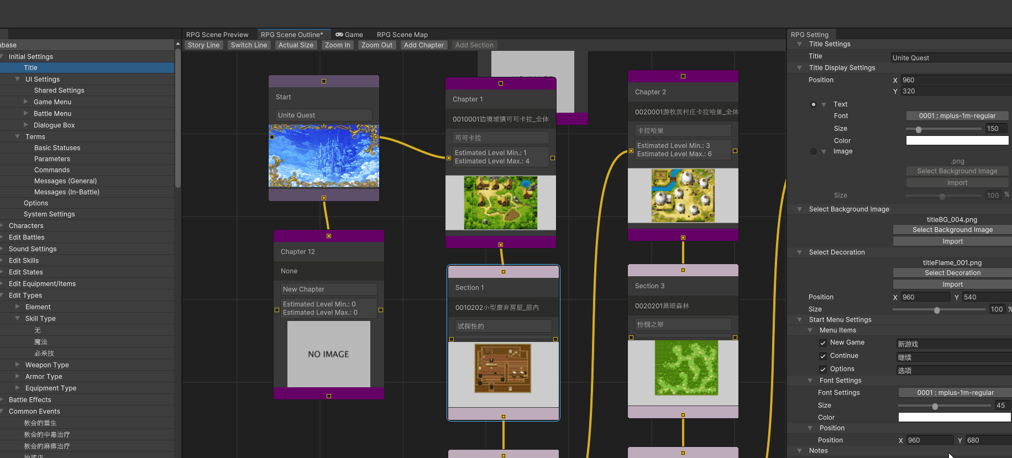
Task: Select the RPG Setting tab
Action: [x=810, y=34]
